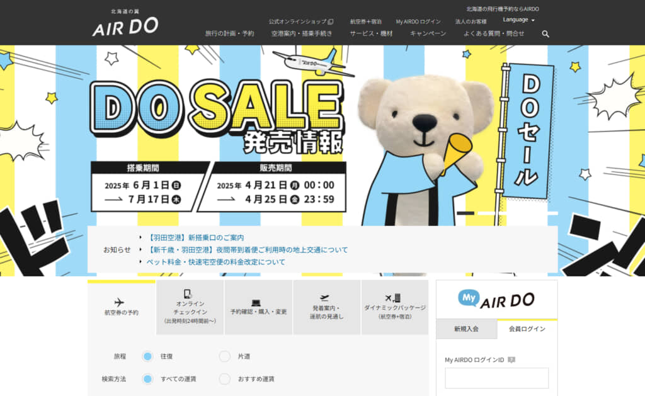Image resolution: width=645 pixels, height=396 pixels.
Task: Select the second carousel slide indicator
Action: (x=487, y=213)
